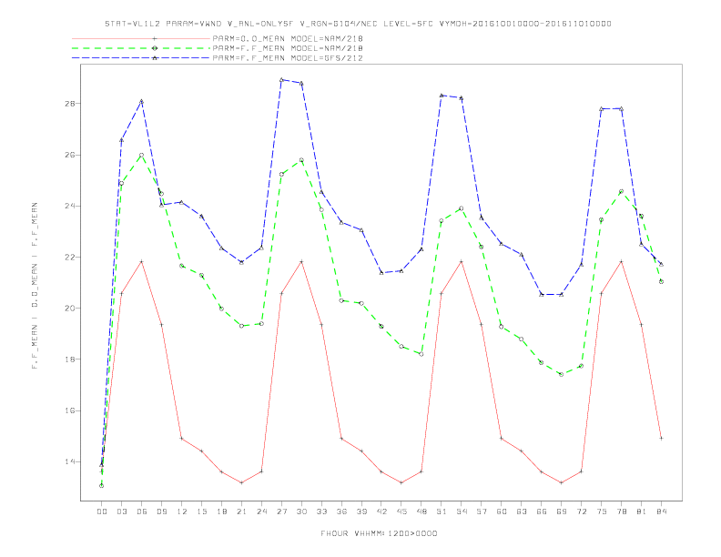This screenshot has height=557, width=721.
Task: Click x-axis tick label '66'
Action: (x=542, y=511)
